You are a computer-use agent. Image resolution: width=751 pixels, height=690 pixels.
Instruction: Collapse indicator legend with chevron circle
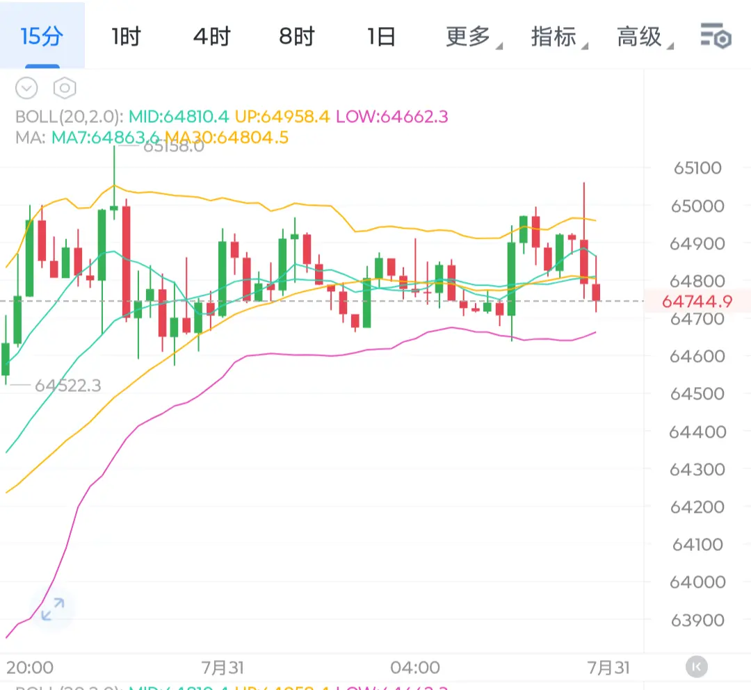[x=26, y=88]
